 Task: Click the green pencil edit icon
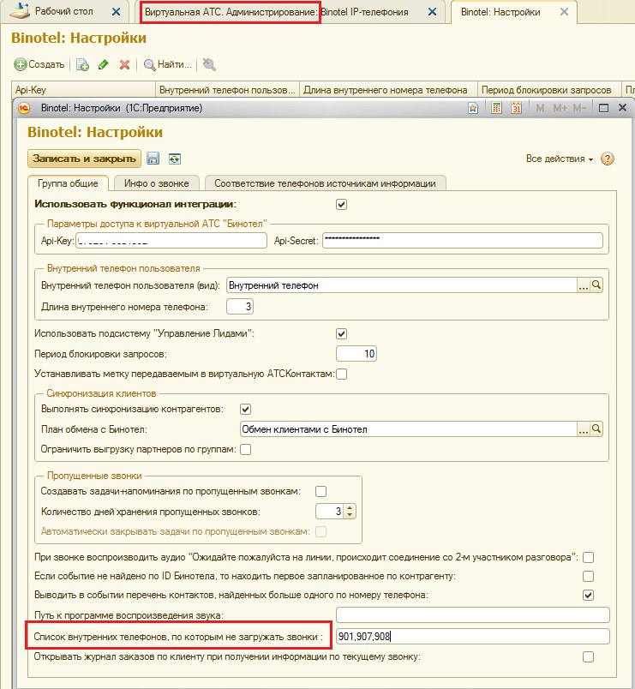pyautogui.click(x=104, y=65)
